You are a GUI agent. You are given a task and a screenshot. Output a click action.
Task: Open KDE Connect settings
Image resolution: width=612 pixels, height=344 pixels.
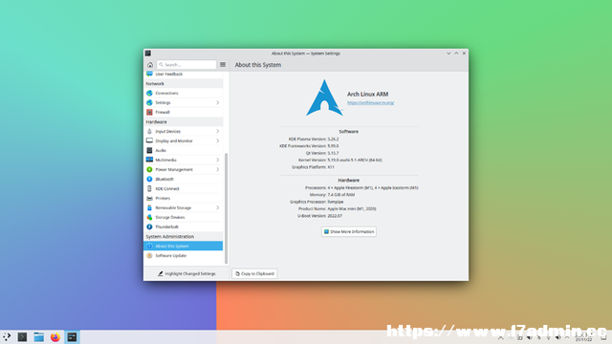[x=184, y=189]
